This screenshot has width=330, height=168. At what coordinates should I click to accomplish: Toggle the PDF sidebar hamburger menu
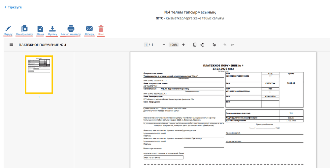point(11,45)
